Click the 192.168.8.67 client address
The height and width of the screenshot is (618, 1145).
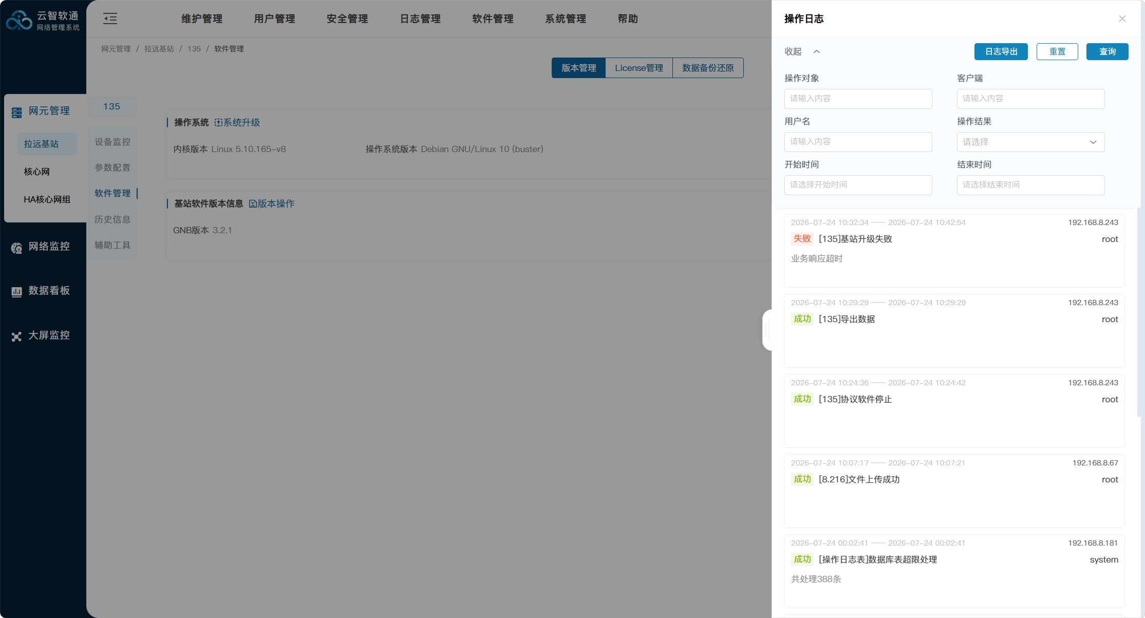pos(1095,463)
